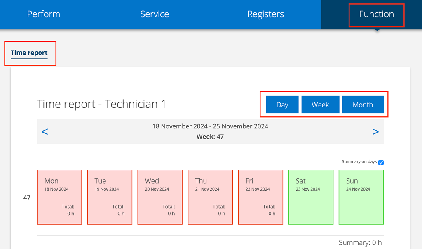Image resolution: width=422 pixels, height=249 pixels.
Task: Go to the previous week arrow
Action: pos(45,132)
